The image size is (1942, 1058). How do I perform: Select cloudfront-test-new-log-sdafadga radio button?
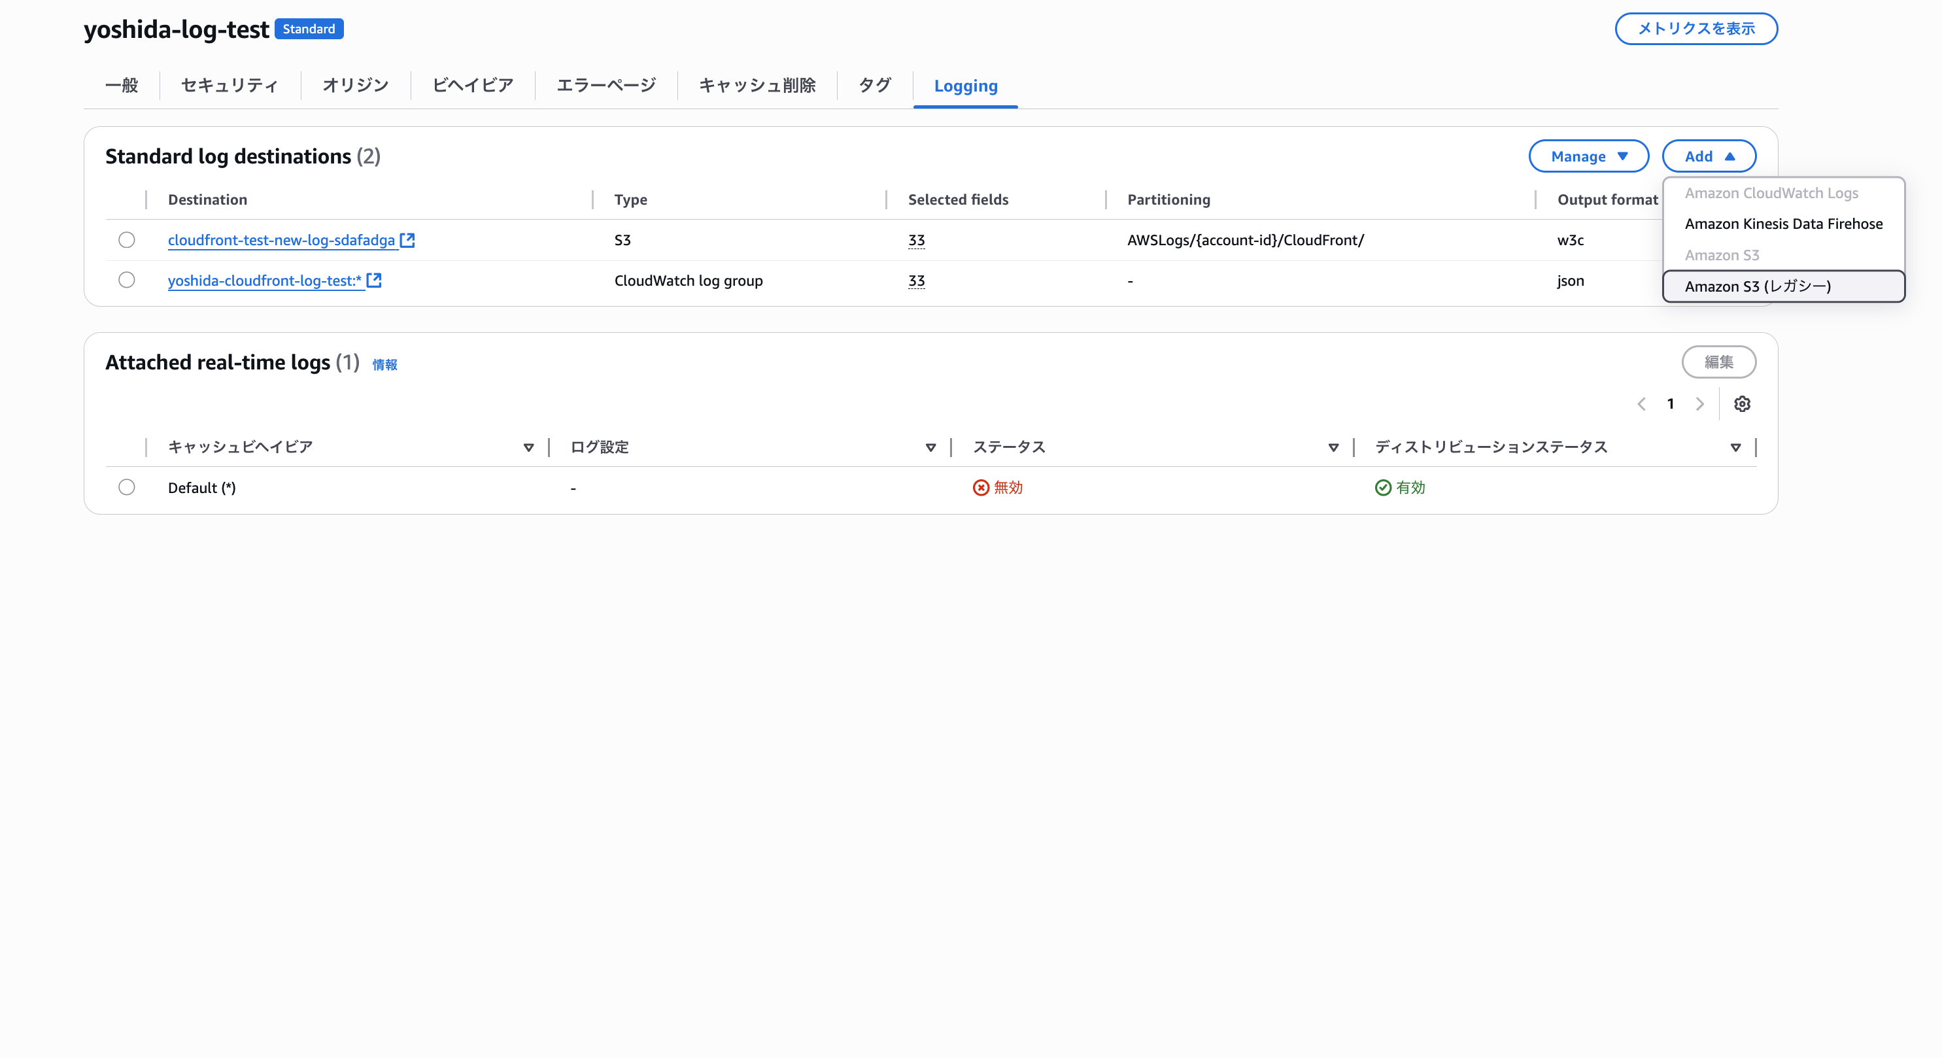[x=127, y=240]
